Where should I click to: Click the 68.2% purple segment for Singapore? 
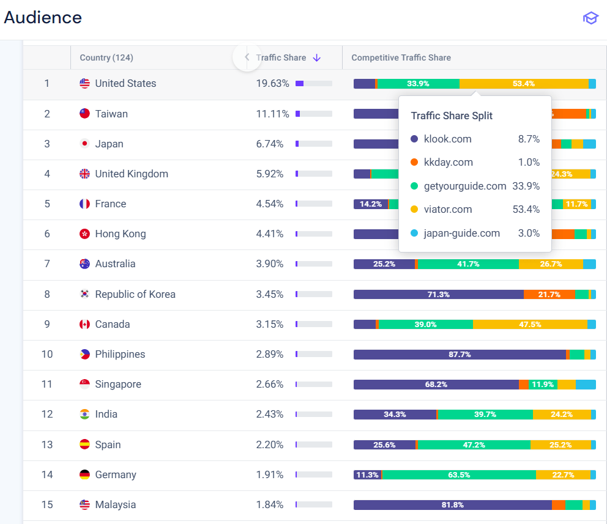[x=436, y=385]
